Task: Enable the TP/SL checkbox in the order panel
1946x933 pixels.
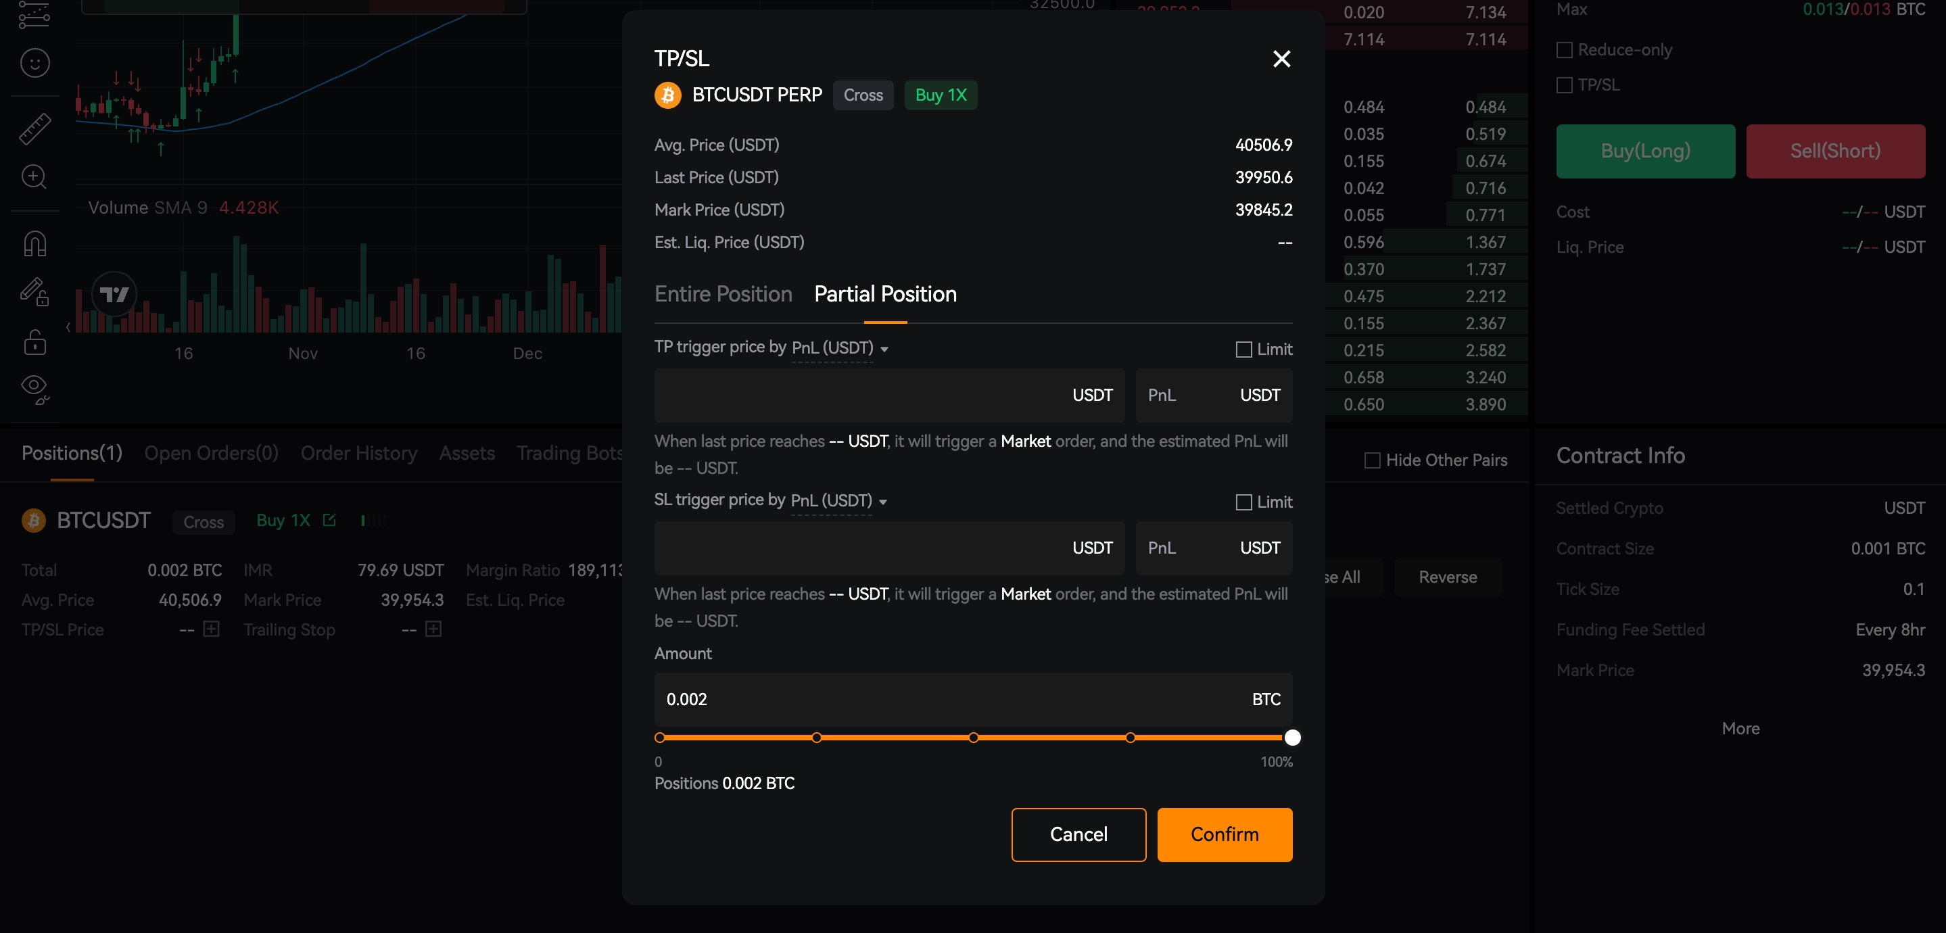Action: point(1565,85)
